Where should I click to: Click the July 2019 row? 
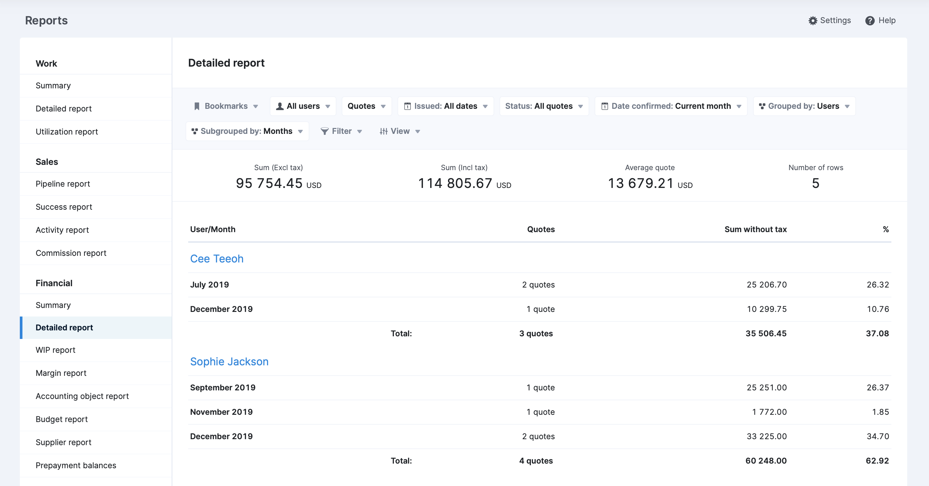(539, 285)
